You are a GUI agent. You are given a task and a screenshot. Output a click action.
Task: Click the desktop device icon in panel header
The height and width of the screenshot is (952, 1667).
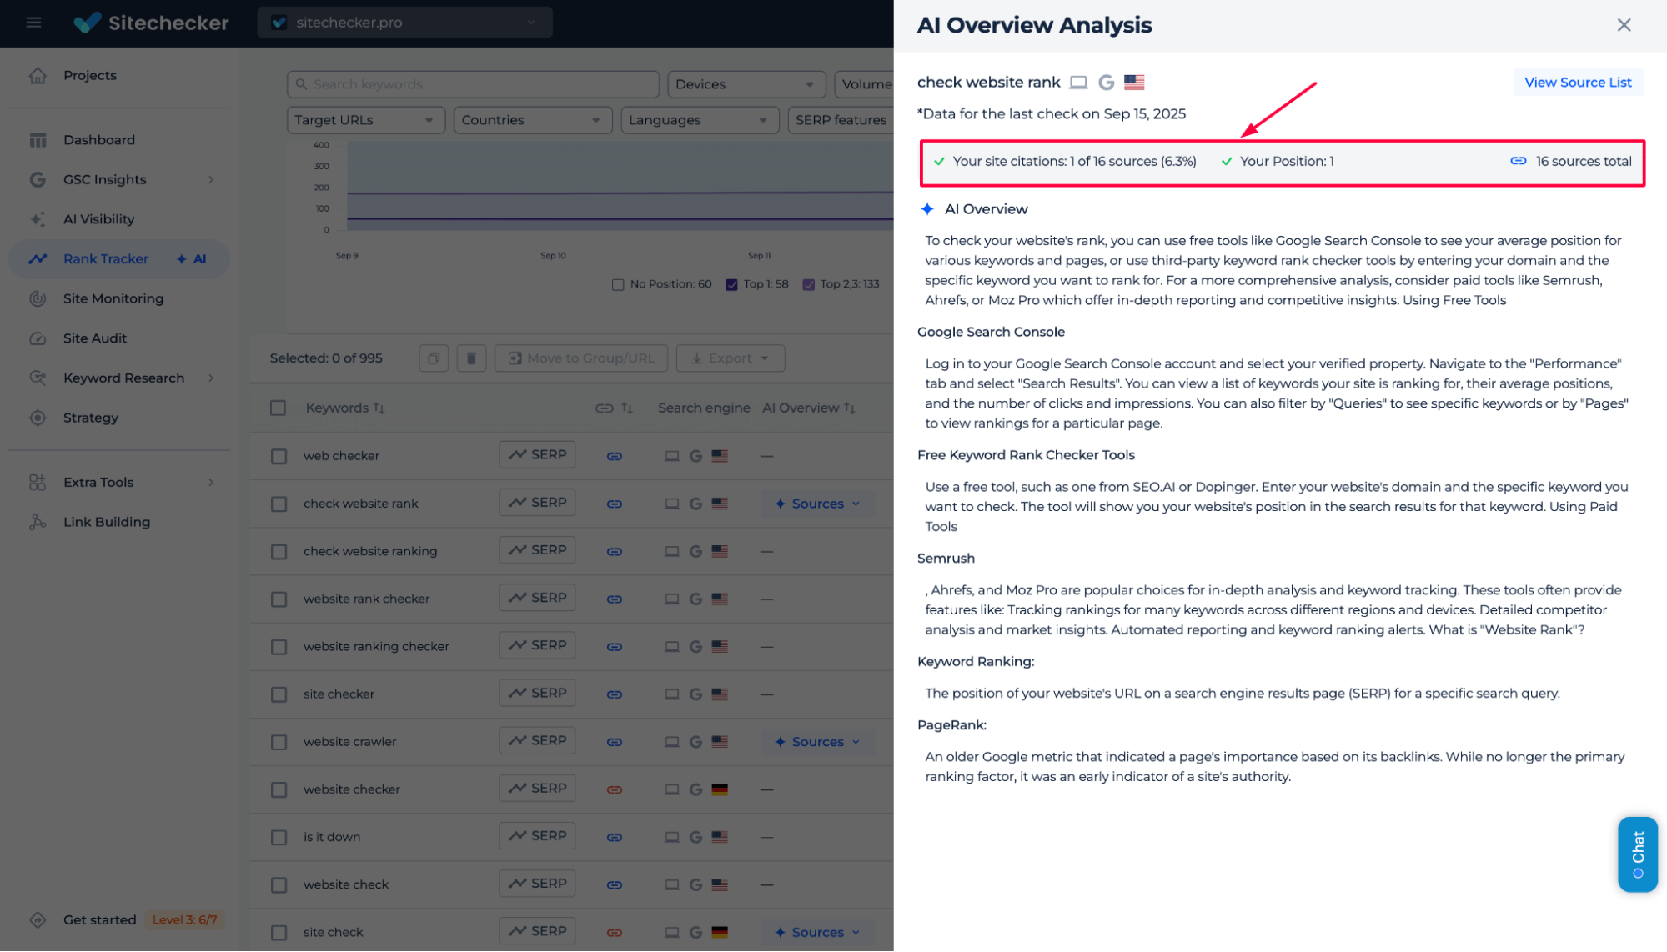coord(1078,82)
